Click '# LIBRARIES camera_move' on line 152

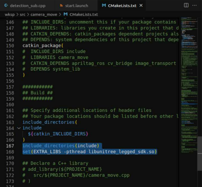tap(55, 57)
